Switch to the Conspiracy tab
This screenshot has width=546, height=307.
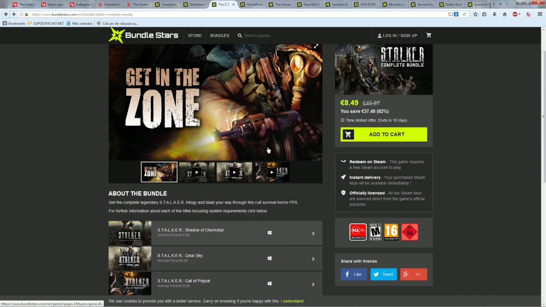(x=166, y=4)
